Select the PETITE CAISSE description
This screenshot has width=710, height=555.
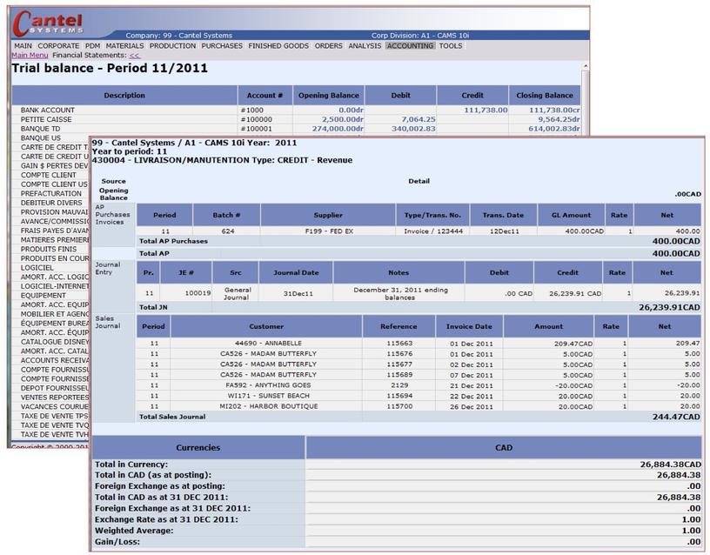tap(46, 119)
